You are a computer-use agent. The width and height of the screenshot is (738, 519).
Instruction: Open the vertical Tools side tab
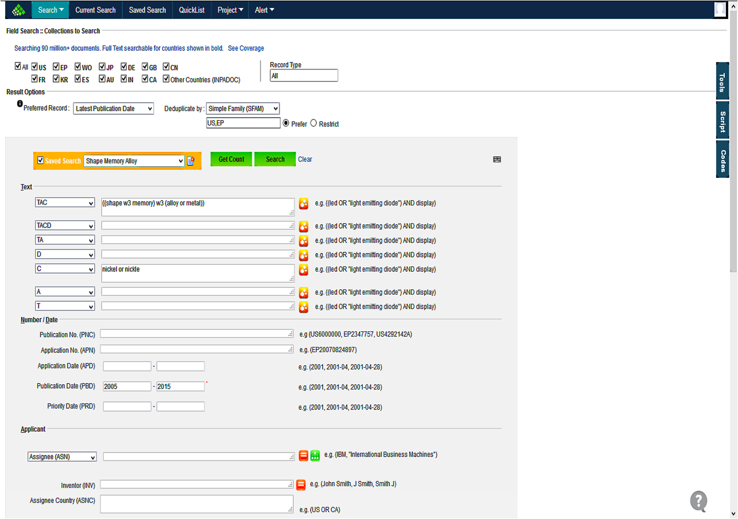[x=723, y=82]
